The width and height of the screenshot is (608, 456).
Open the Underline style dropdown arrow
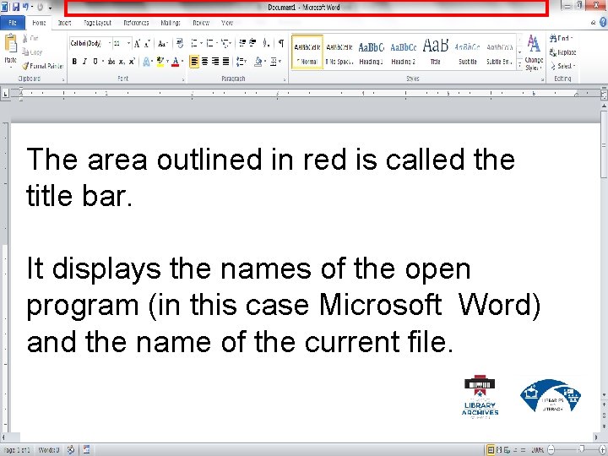point(102,62)
